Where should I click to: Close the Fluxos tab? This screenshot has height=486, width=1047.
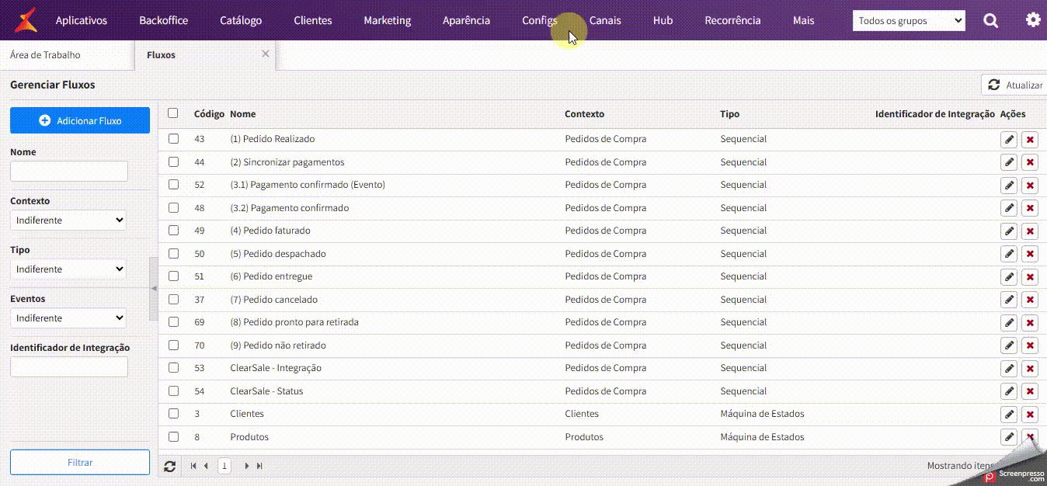[x=266, y=54]
